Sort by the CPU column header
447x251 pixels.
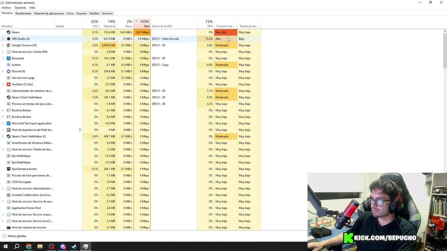[x=91, y=24]
